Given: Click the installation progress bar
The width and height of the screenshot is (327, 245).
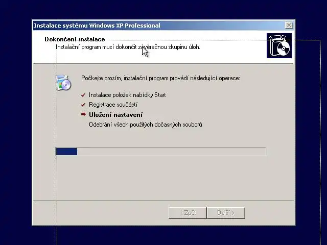Looking at the screenshot, I should [x=161, y=152].
